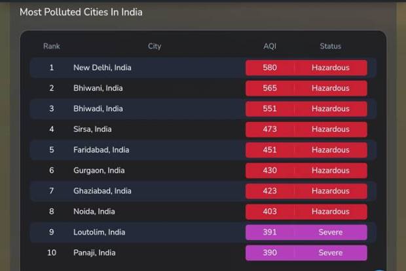
Task: Select the Faridabad, India row
Action: (101, 150)
